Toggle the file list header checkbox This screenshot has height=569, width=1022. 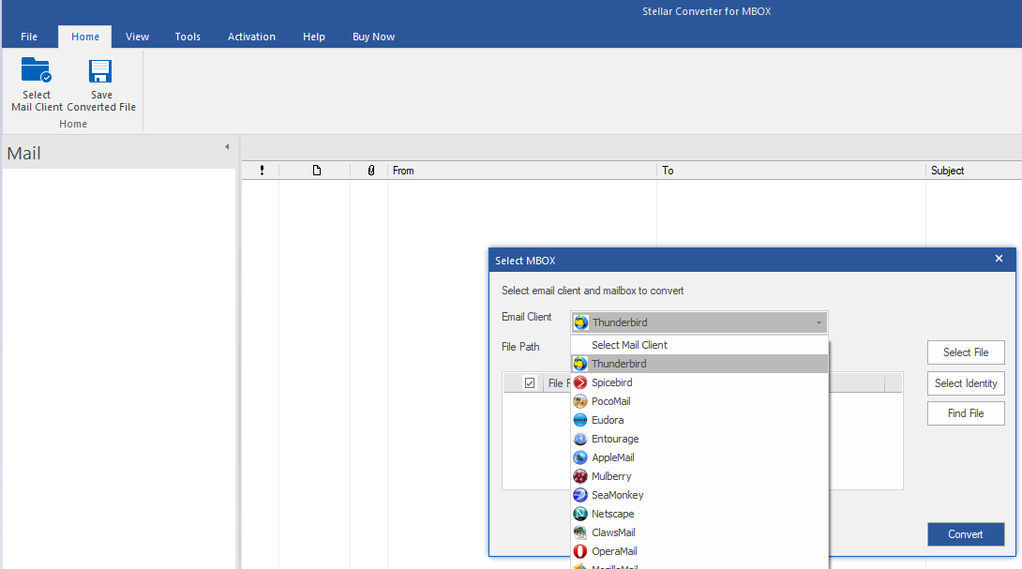click(x=529, y=383)
